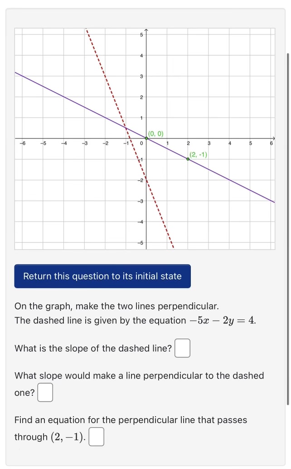Viewport: 291px width, 469px height.
Task: Click the Return this question to its initial state button
Action: pos(102,276)
